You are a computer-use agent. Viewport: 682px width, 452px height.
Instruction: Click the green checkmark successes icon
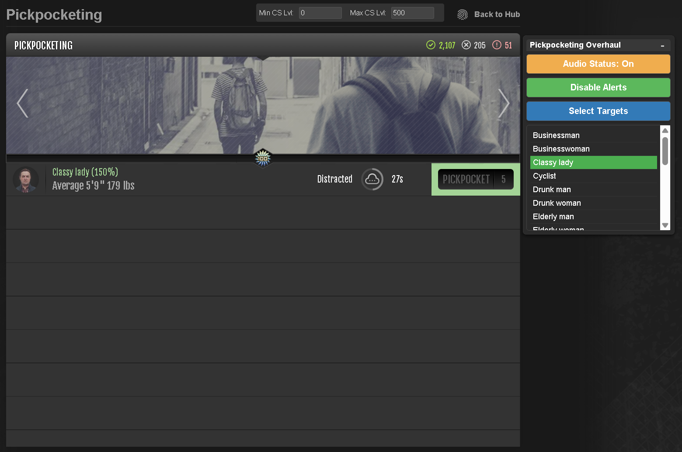pyautogui.click(x=431, y=45)
